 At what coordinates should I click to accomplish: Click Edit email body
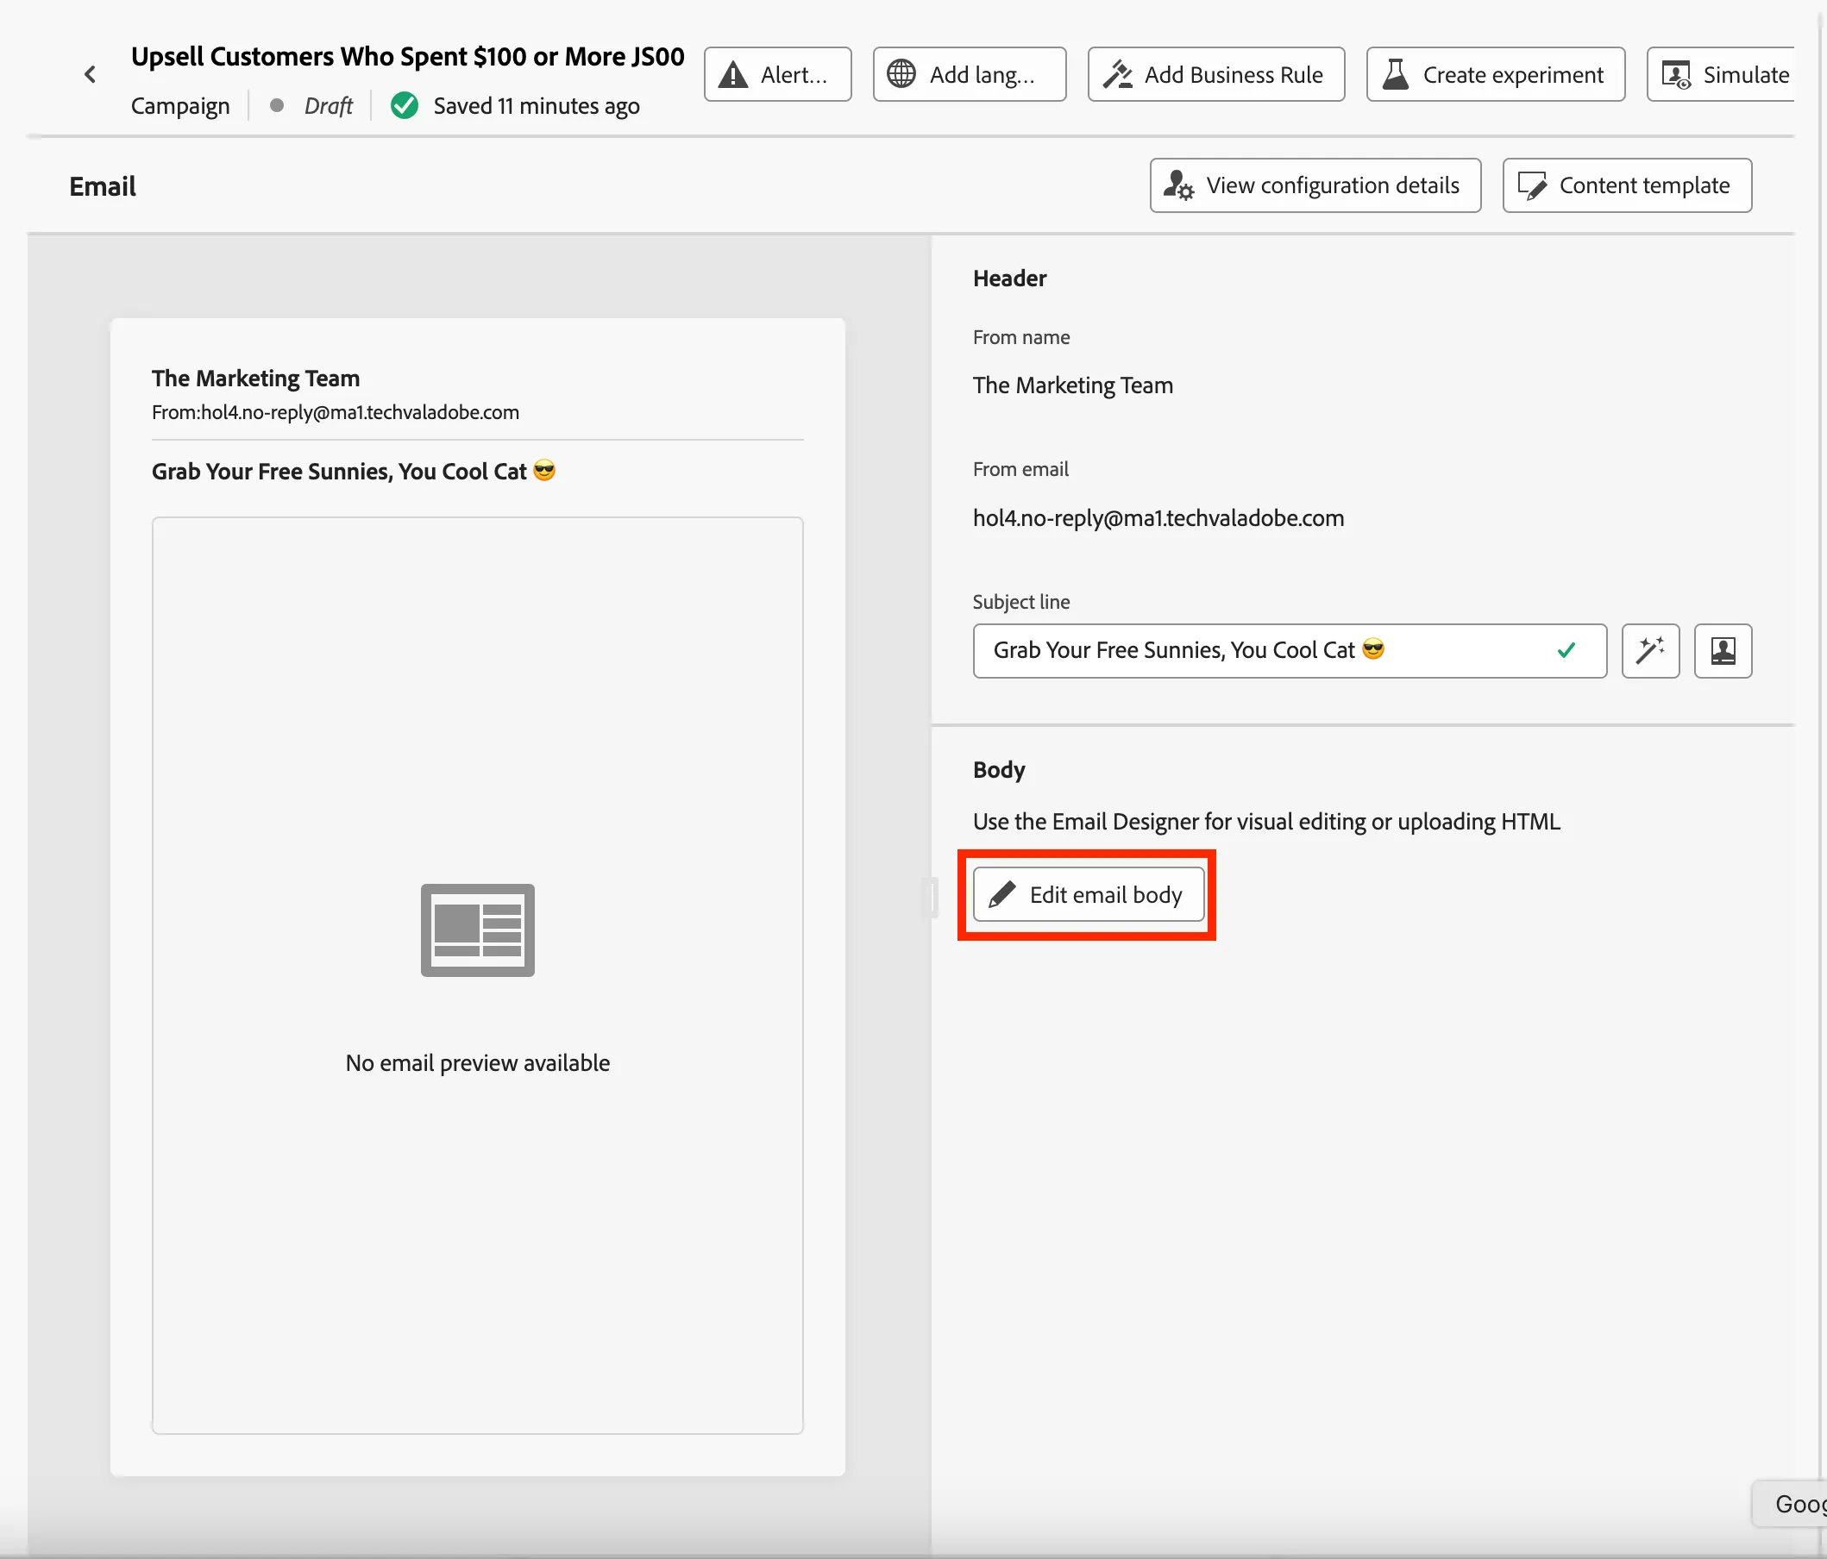pos(1088,894)
